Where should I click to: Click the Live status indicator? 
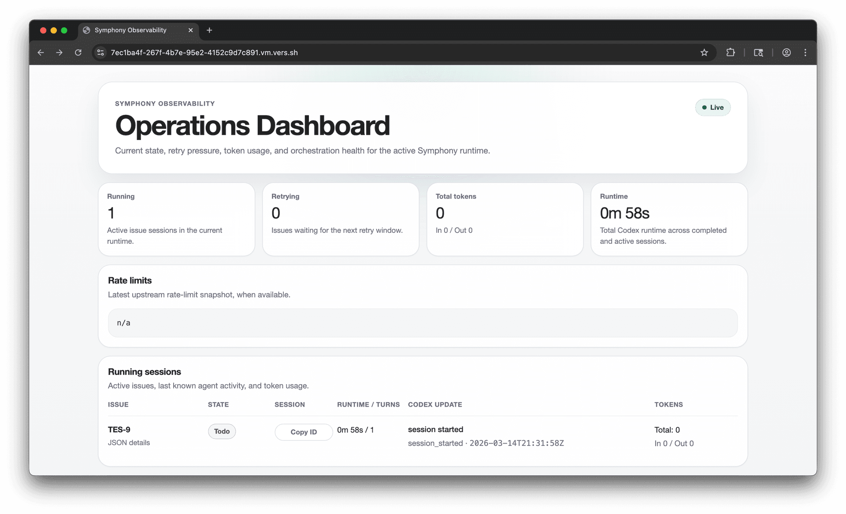tap(712, 107)
